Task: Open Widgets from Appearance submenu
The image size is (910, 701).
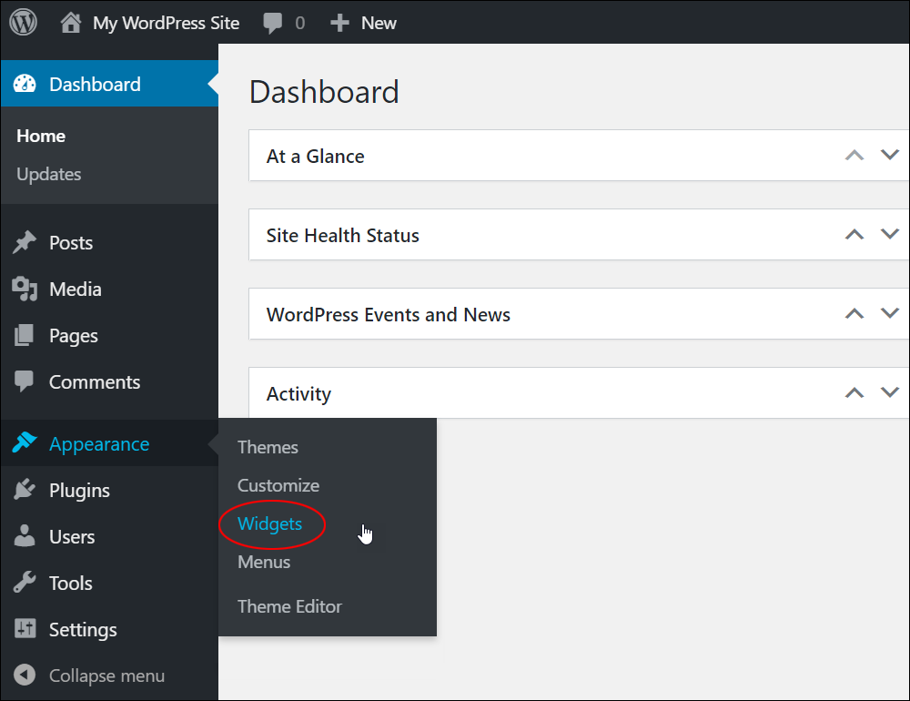Action: tap(270, 523)
